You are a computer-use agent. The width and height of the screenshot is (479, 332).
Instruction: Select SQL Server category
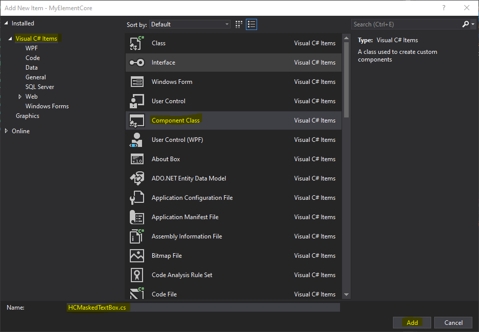40,87
